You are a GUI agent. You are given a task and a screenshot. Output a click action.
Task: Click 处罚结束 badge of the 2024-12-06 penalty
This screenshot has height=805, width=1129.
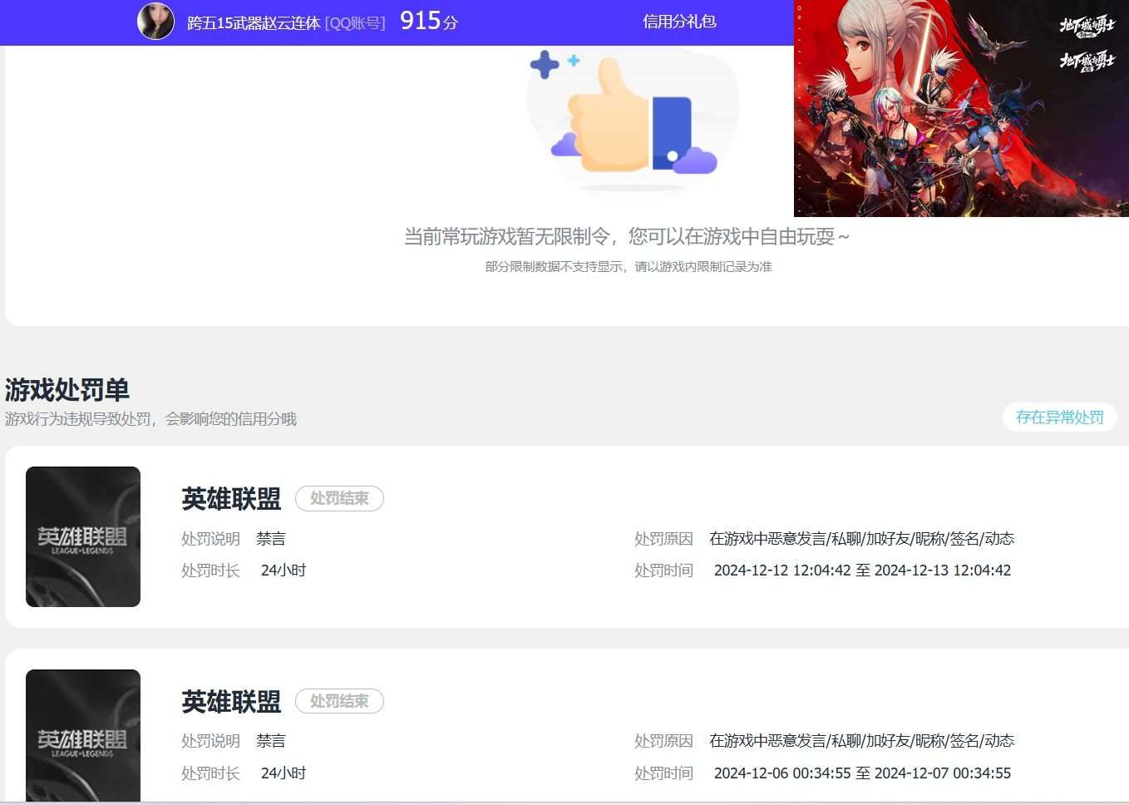click(x=339, y=701)
